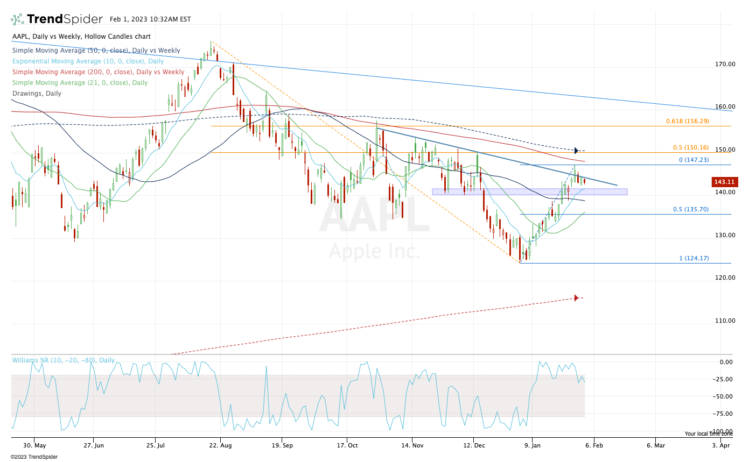Screen dimensions: 749x462
Task: Click the 160.00 price axis label
Action: click(725, 106)
